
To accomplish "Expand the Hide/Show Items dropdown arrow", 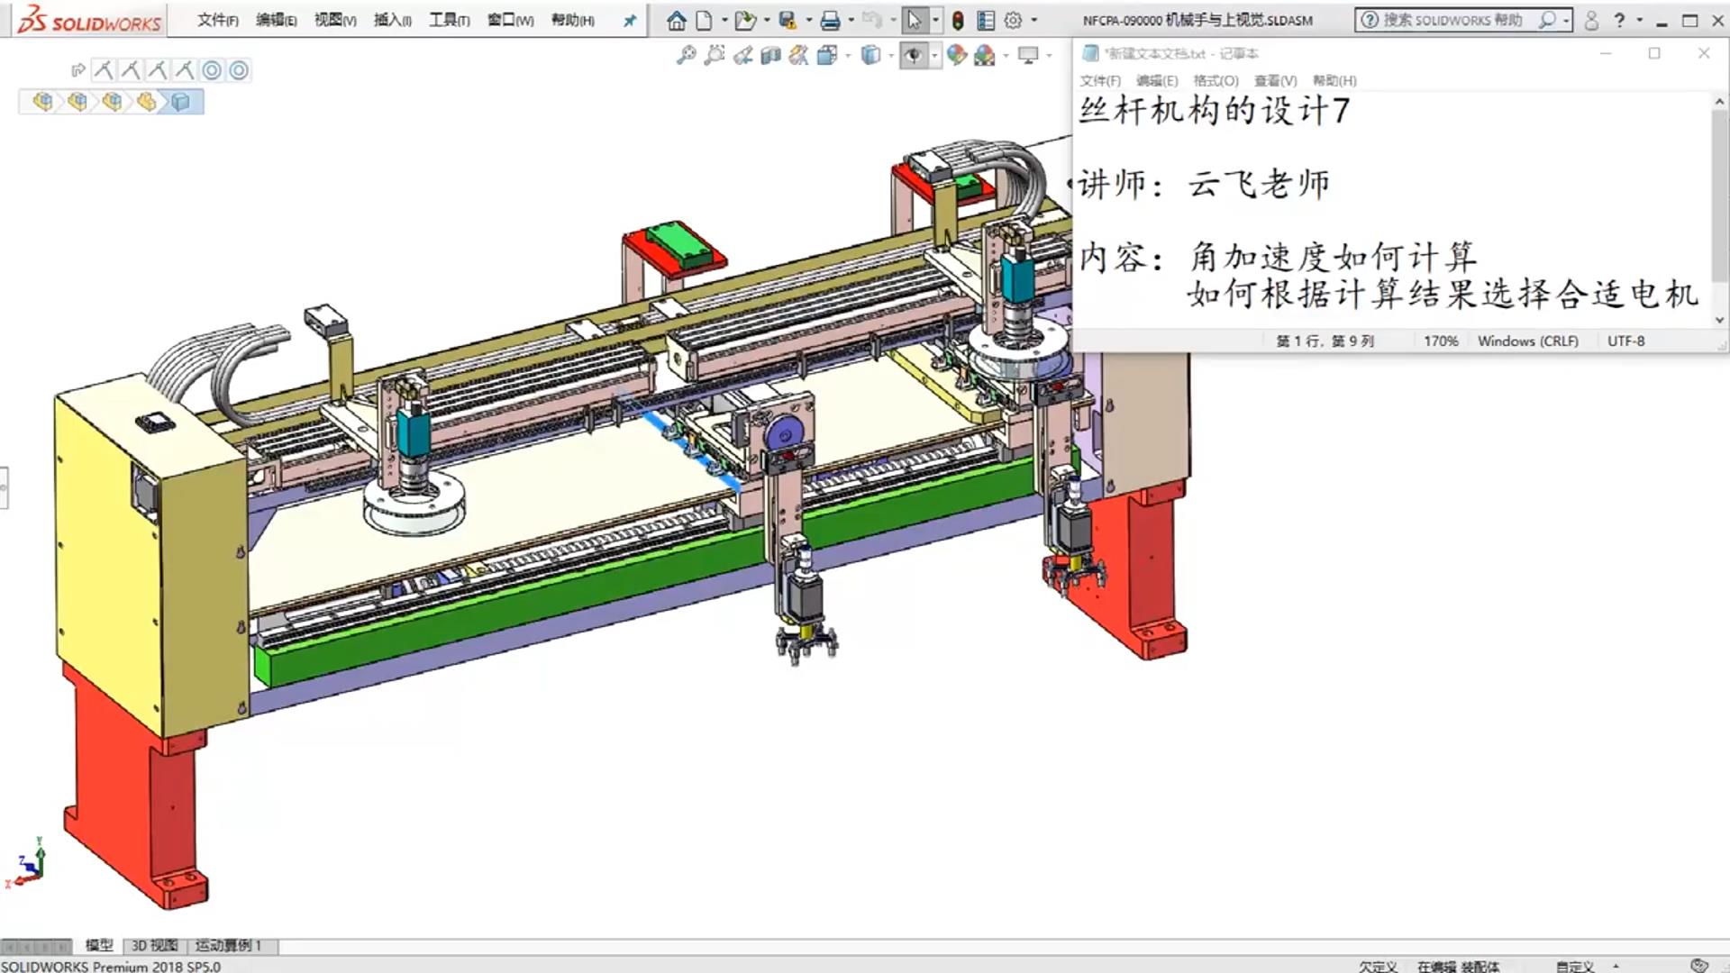I will 934,55.
